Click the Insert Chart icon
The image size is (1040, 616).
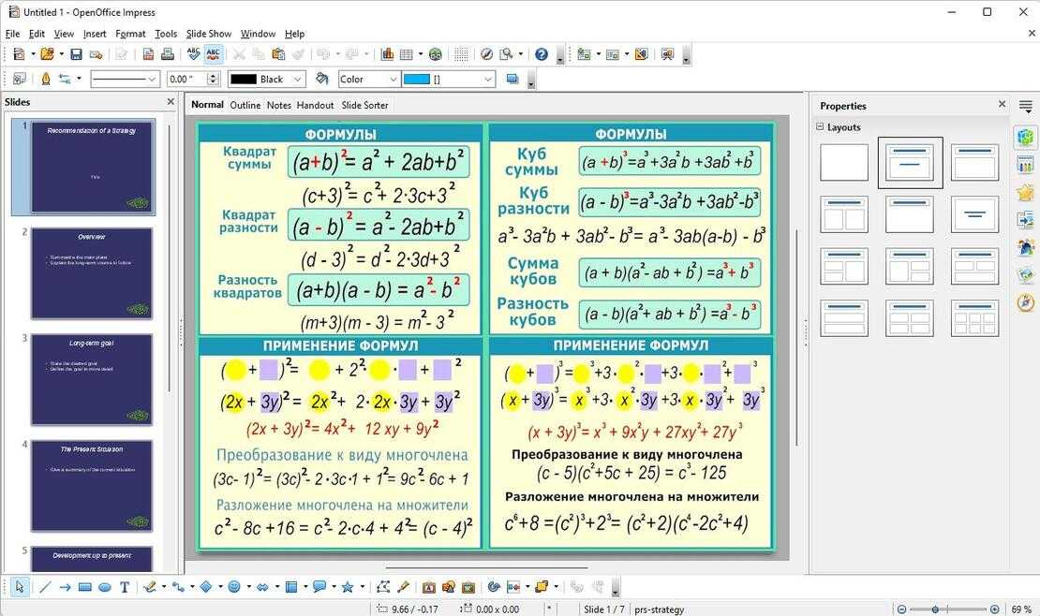(387, 54)
